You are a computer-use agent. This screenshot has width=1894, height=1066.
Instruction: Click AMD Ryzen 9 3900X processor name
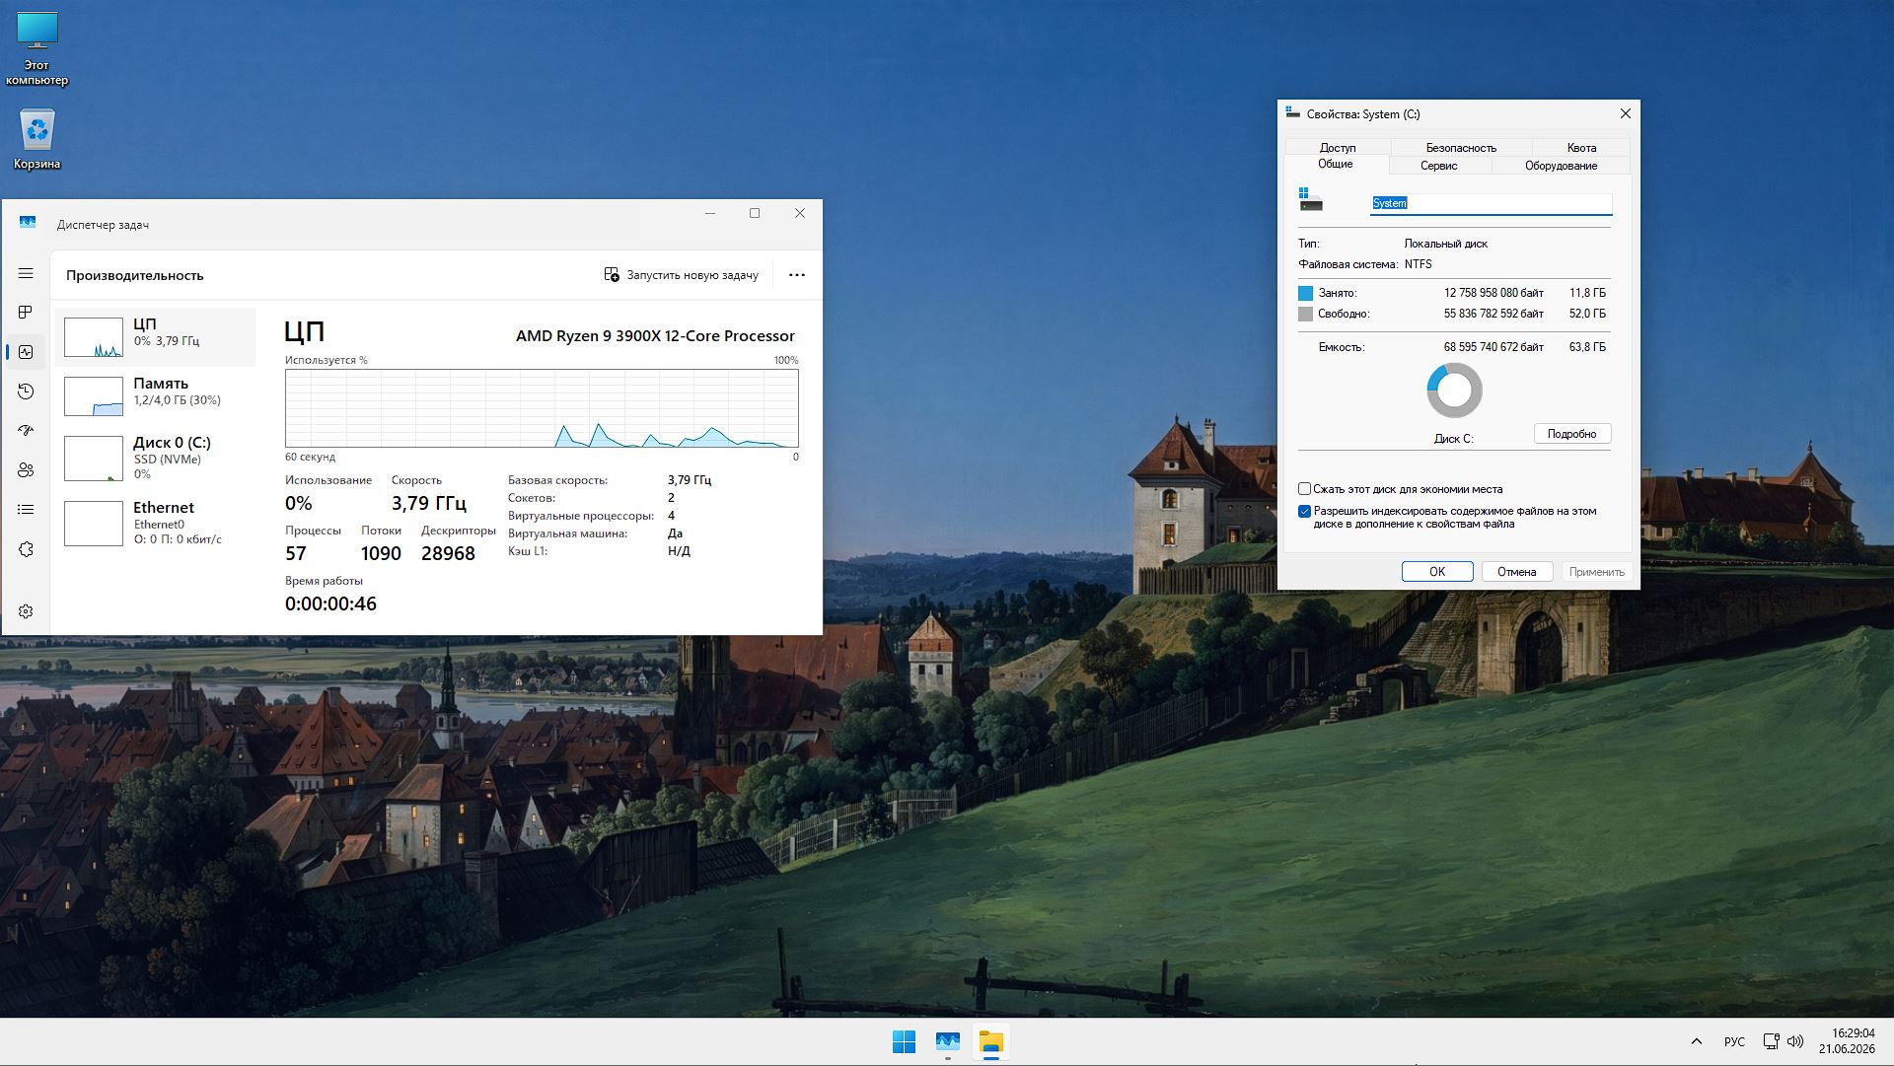pos(655,335)
